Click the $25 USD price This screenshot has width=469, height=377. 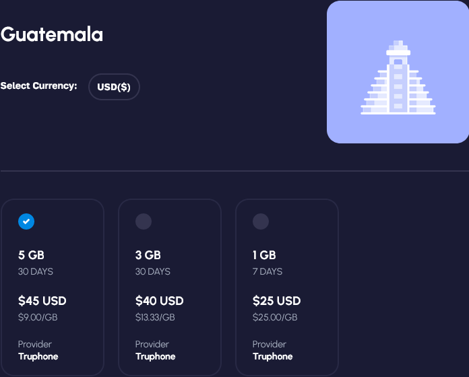click(x=277, y=301)
